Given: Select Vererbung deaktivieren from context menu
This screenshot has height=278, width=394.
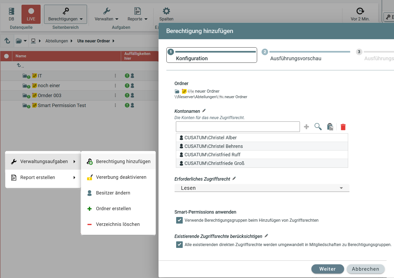Looking at the screenshot, I should (x=121, y=177).
